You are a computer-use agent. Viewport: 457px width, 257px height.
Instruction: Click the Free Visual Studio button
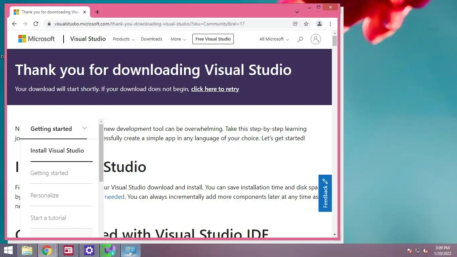213,39
